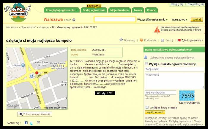
Task: Click the 7593 captcha image
Action: point(187,96)
